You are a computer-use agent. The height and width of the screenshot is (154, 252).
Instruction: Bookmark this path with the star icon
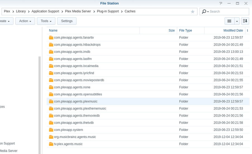click(x=193, y=12)
